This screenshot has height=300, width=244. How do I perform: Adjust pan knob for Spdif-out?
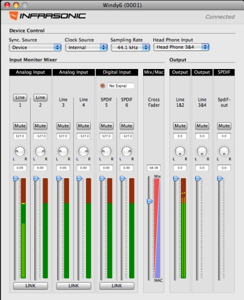tap(224, 151)
